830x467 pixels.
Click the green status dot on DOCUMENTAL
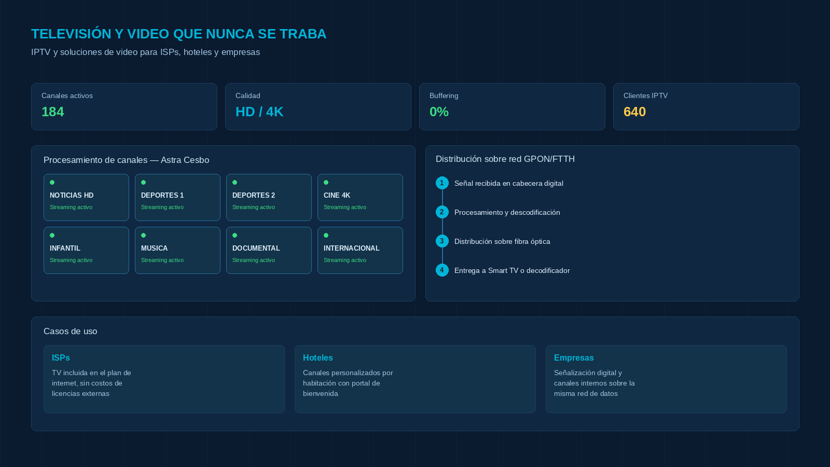point(234,235)
